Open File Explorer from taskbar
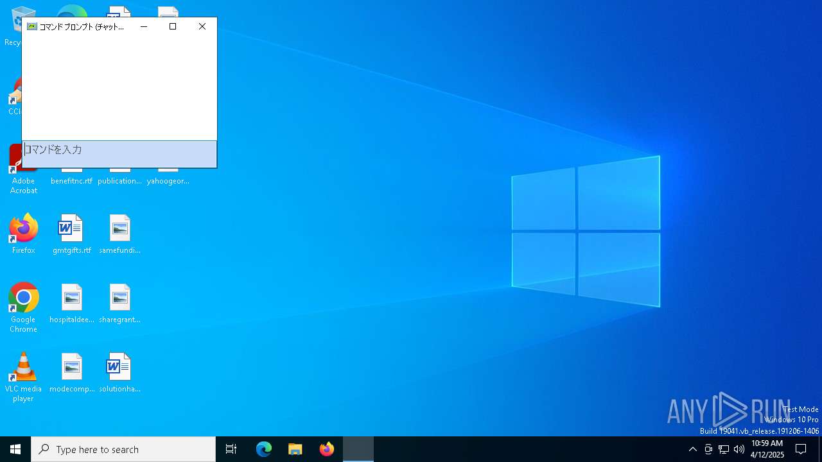The width and height of the screenshot is (822, 462). coord(295,449)
